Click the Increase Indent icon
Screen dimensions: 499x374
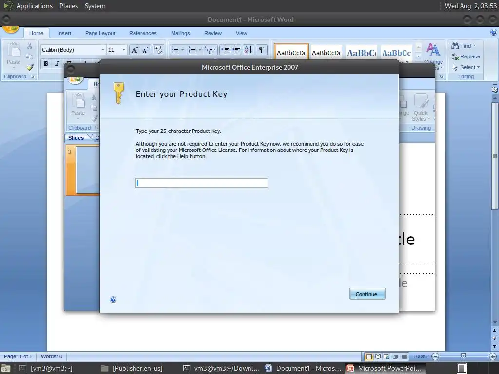click(236, 49)
